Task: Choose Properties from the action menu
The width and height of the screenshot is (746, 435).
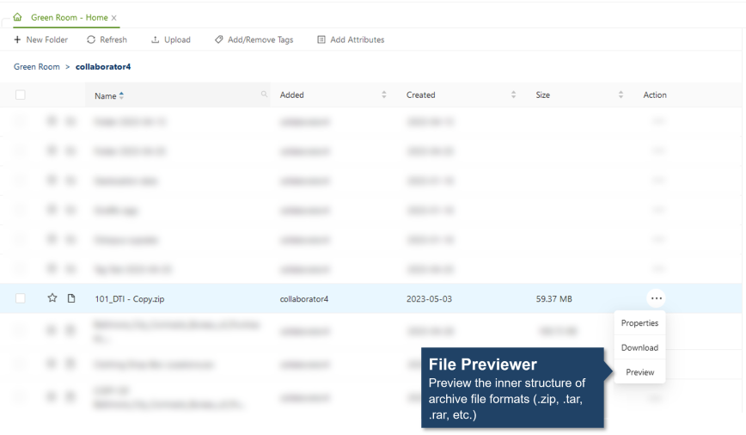Action: coord(639,323)
